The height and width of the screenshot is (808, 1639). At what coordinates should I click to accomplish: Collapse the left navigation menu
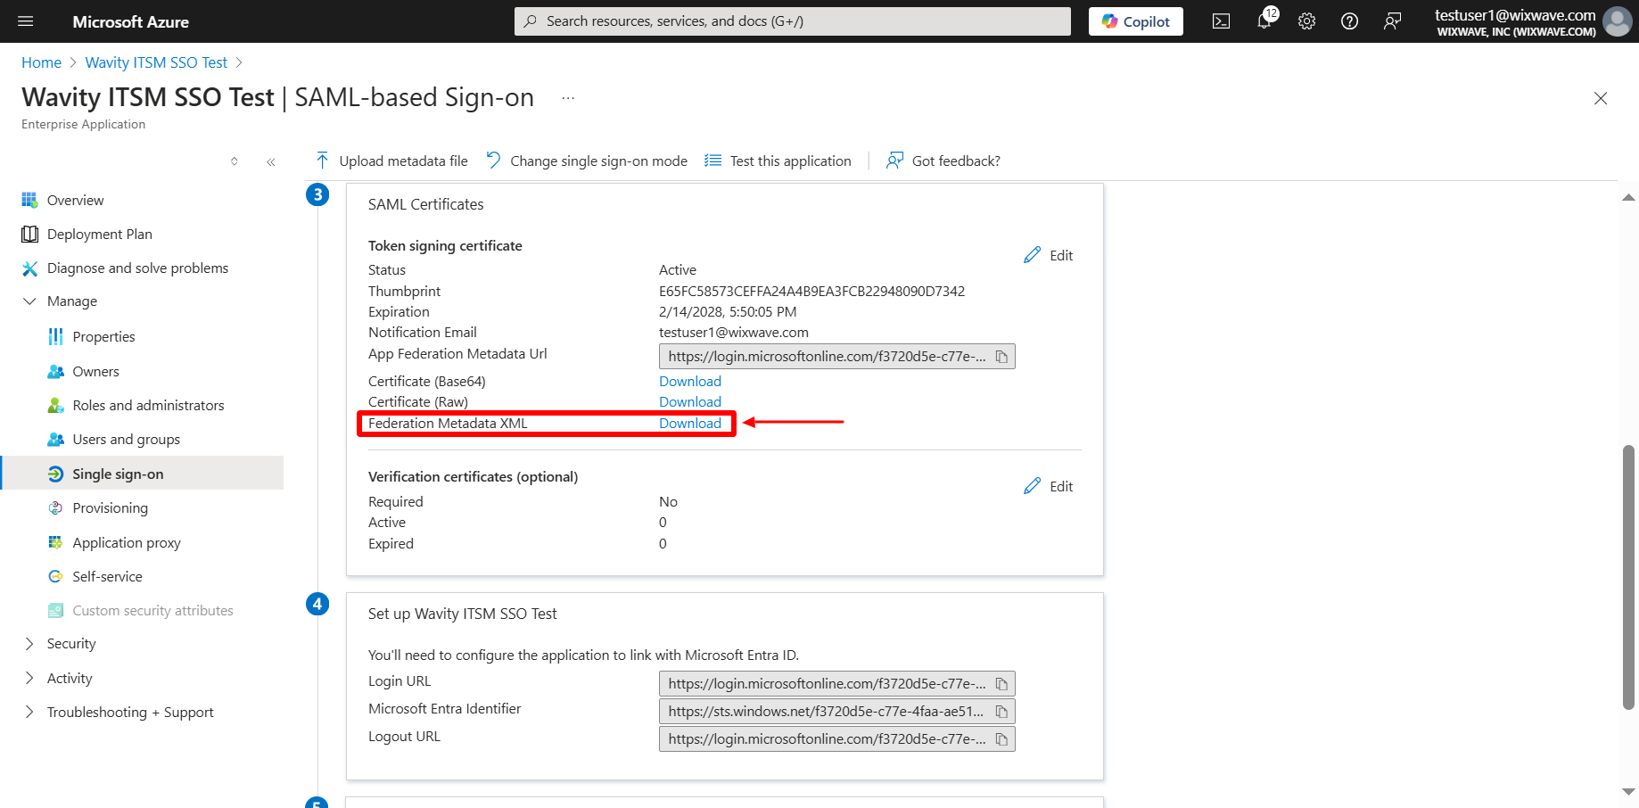click(271, 161)
